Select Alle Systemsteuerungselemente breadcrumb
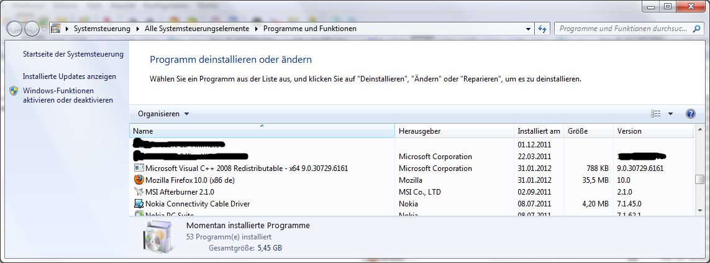Image resolution: width=710 pixels, height=263 pixels. tap(197, 29)
